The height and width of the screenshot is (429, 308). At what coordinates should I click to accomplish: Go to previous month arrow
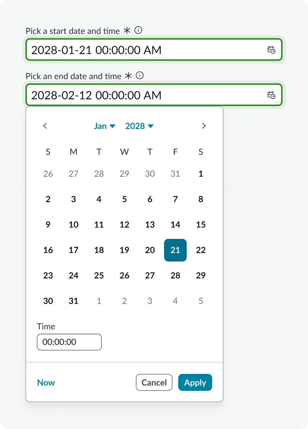tap(45, 126)
